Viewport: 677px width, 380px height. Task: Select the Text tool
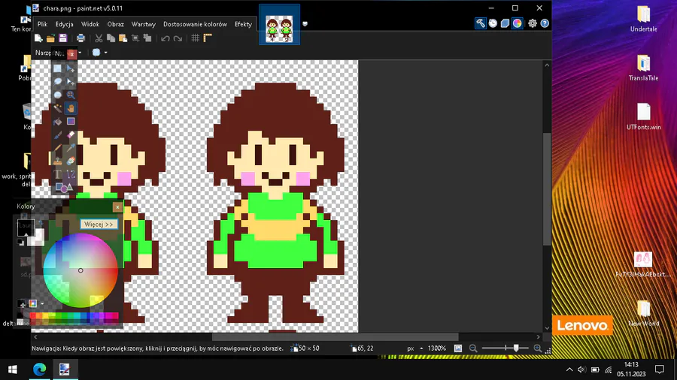[57, 174]
